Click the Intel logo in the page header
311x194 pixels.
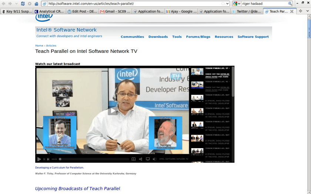(44, 18)
